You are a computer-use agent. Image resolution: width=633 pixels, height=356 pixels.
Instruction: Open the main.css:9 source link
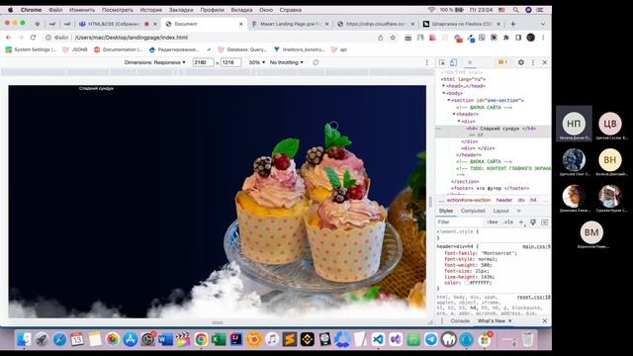click(x=536, y=246)
